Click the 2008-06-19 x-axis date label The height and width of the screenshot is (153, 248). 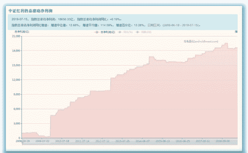pyautogui.click(x=22, y=141)
